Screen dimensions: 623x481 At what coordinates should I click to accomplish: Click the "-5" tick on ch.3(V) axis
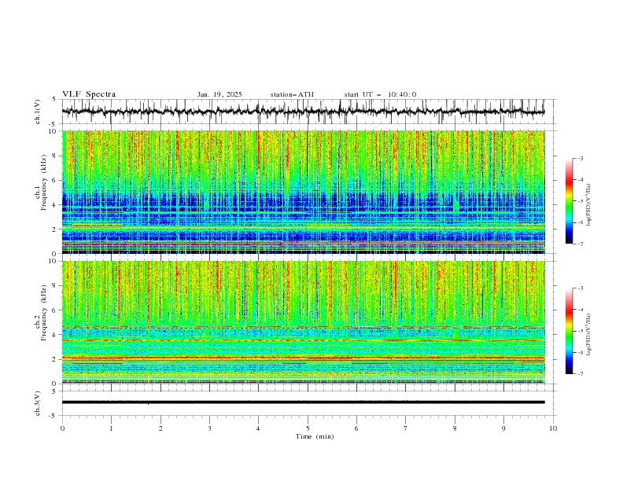53,416
